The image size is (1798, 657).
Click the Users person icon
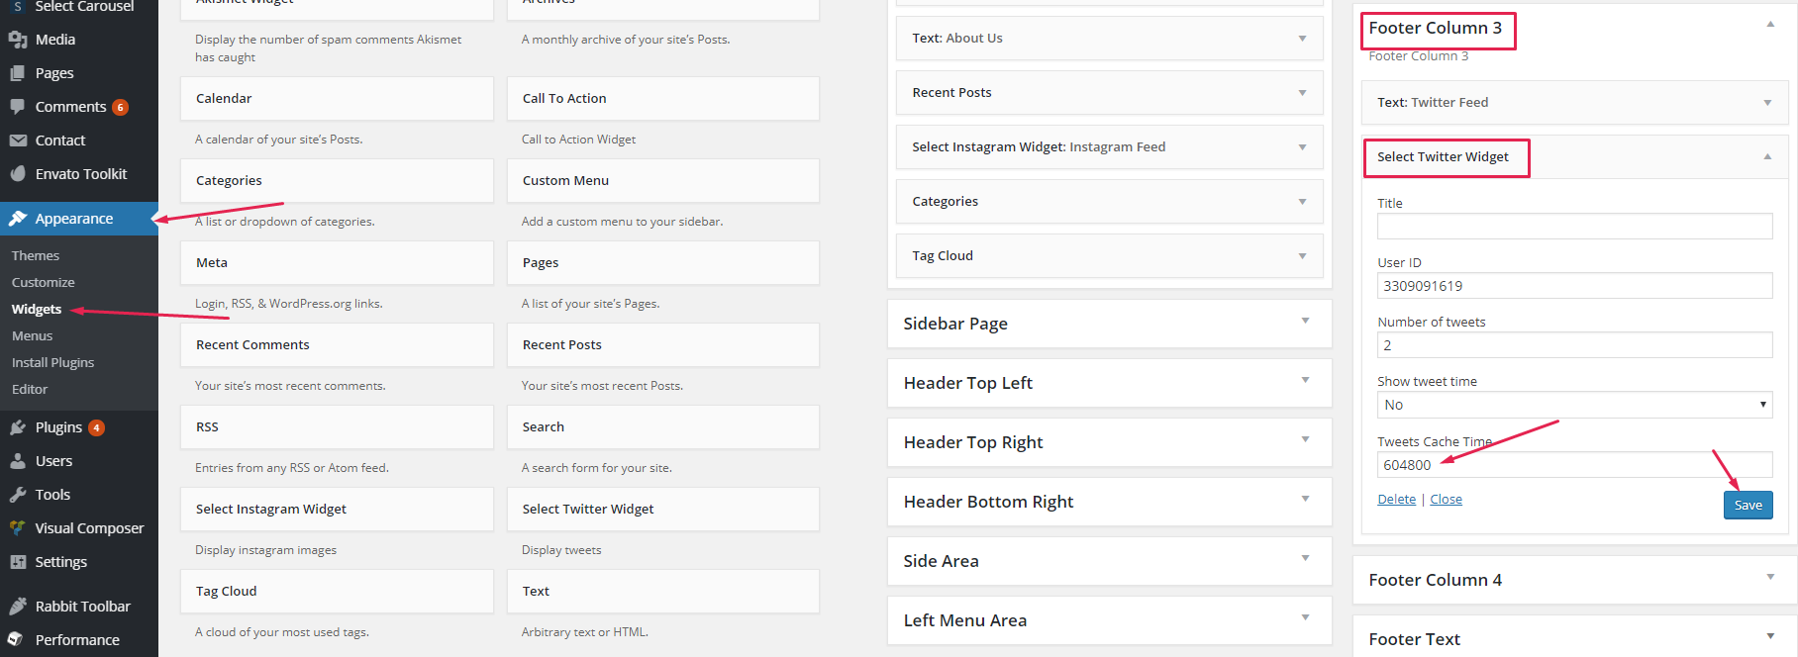click(x=18, y=461)
